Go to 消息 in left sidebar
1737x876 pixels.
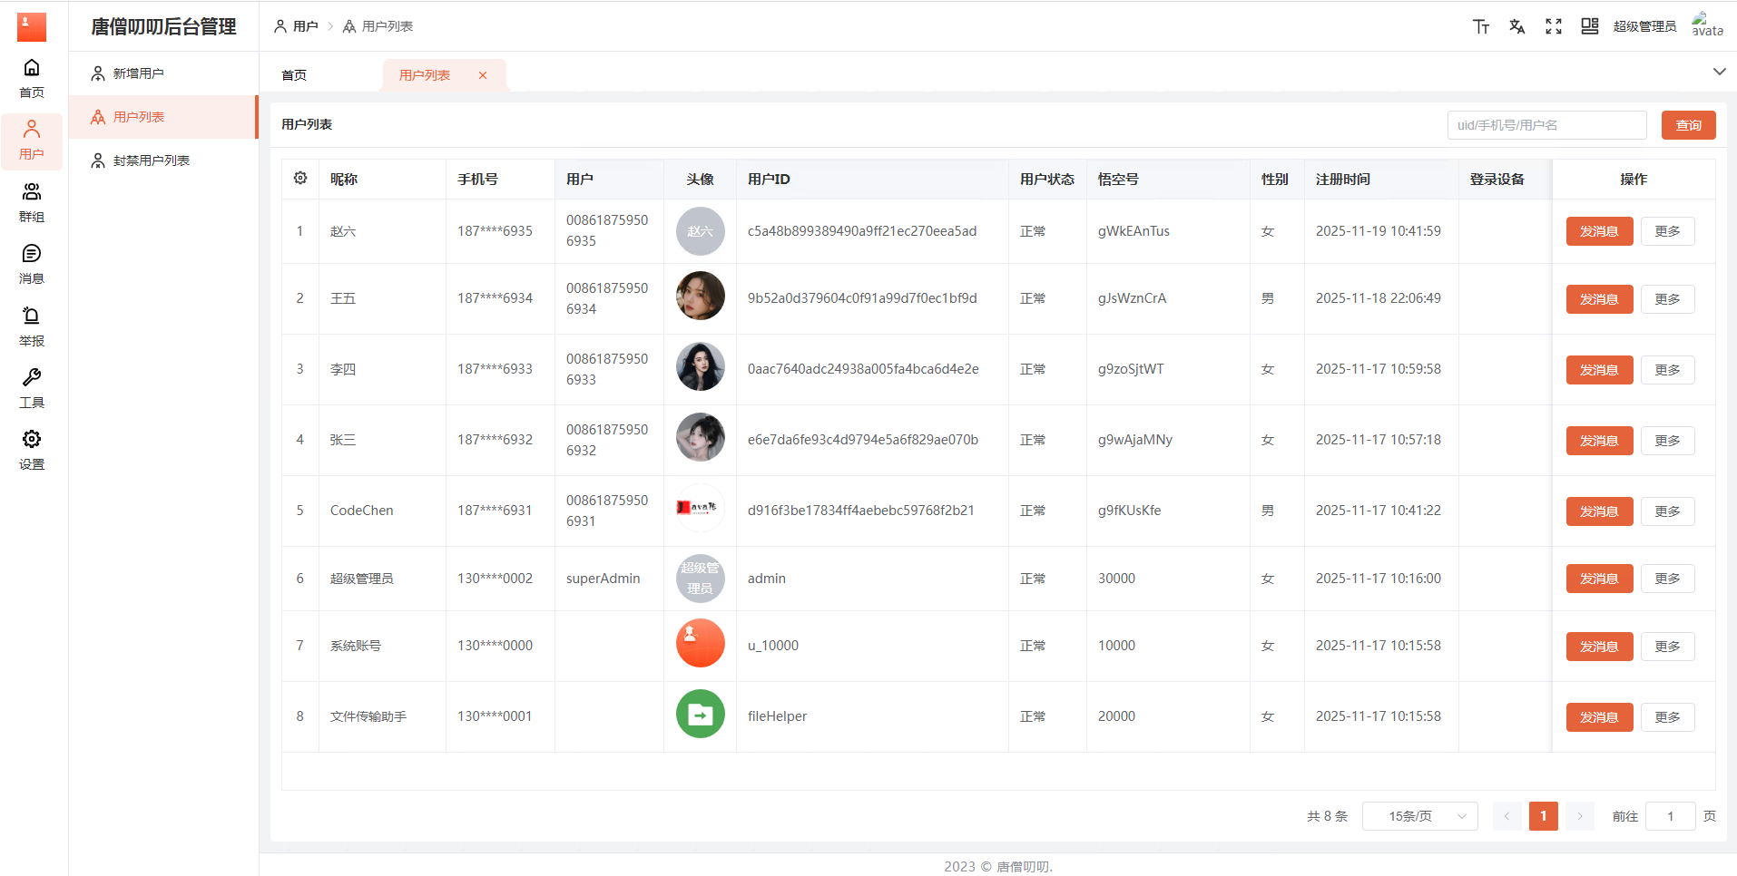(x=32, y=264)
